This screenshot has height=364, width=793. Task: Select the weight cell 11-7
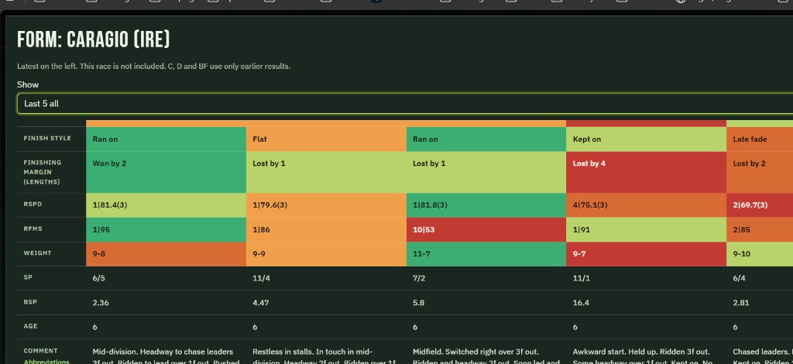486,254
